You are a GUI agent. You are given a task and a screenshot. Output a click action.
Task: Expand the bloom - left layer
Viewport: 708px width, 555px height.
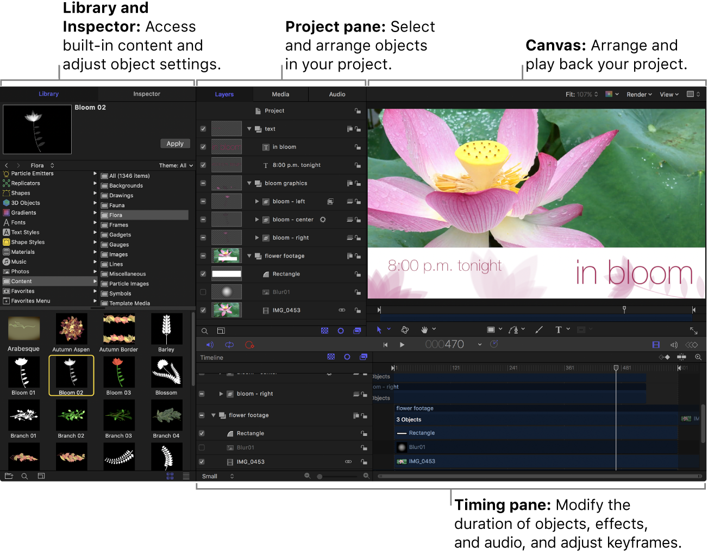point(257,201)
